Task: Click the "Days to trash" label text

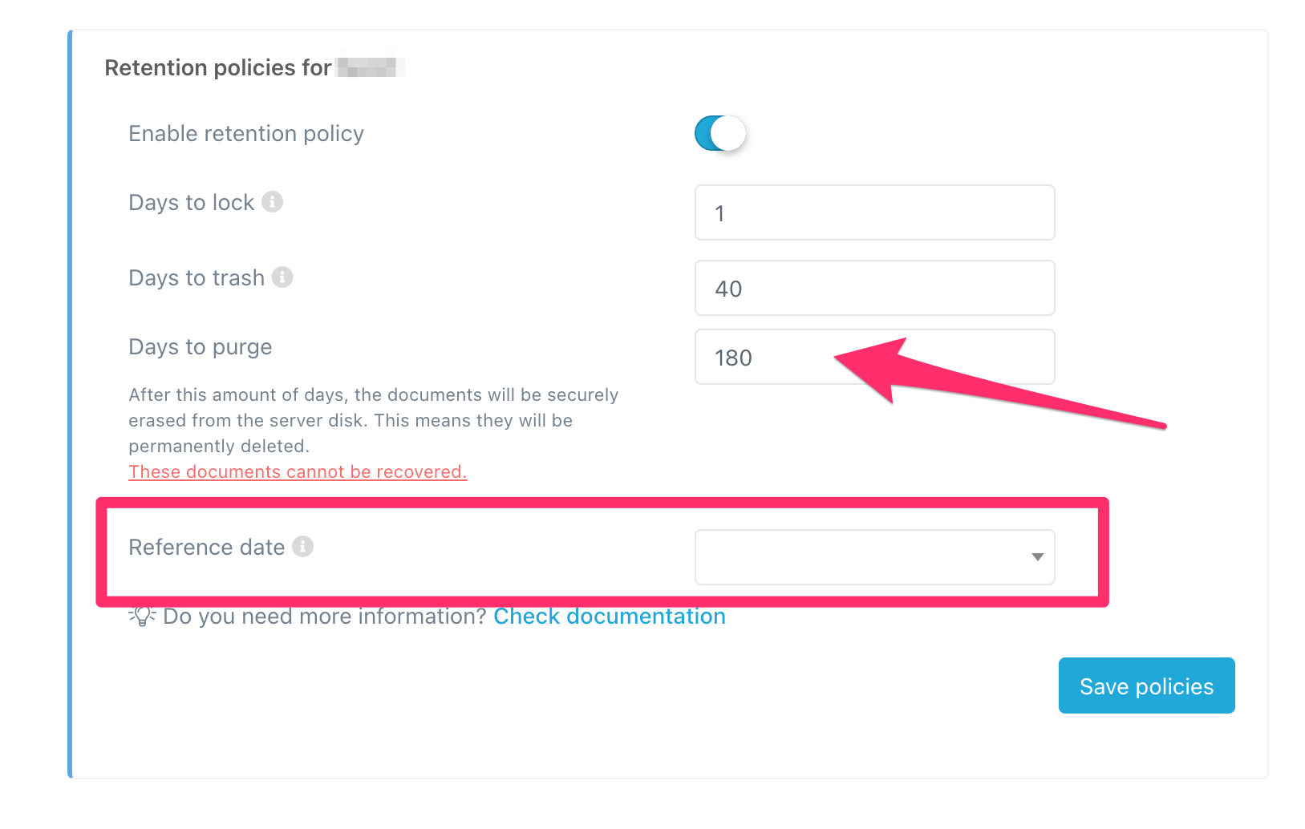Action: pos(197,278)
